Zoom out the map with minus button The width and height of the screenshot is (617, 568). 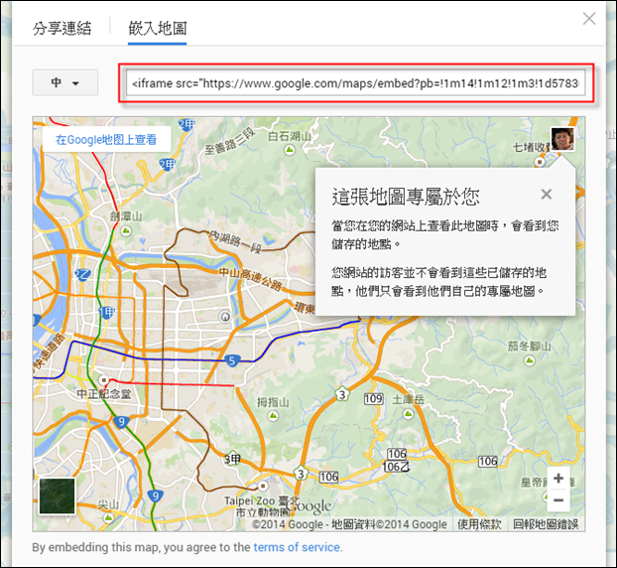point(558,500)
